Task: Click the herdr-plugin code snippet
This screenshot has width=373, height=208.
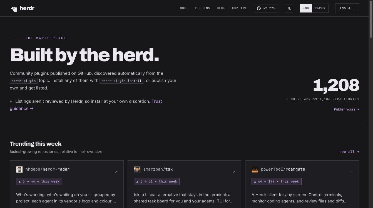Action: pyautogui.click(x=24, y=81)
